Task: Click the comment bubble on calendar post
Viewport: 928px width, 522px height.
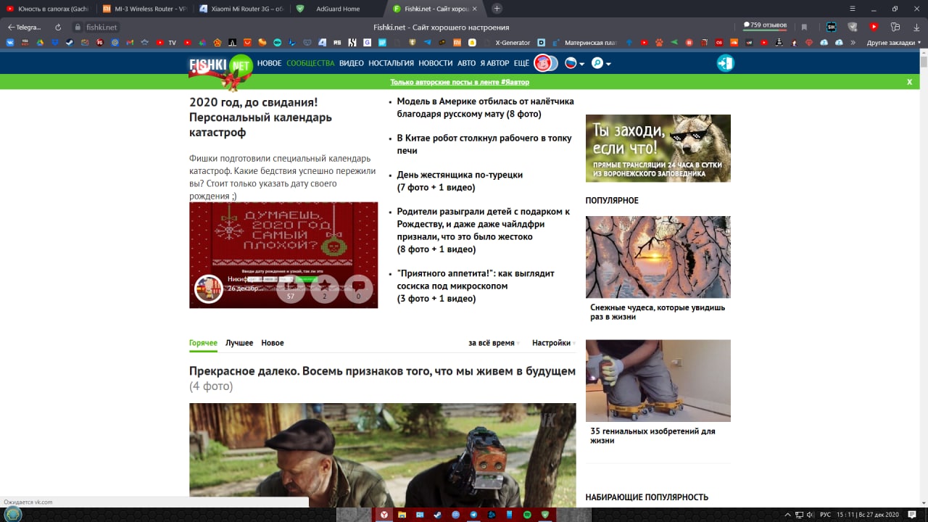Action: point(358,289)
